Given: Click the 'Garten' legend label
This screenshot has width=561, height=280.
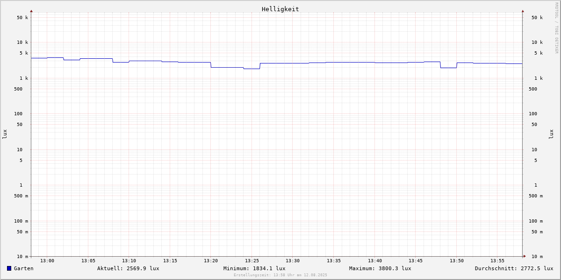Looking at the screenshot, I should point(24,268).
